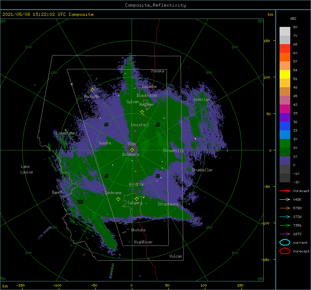The image size is (311, 290).
Task: Click the yellow km label at top right
Action: tap(270, 14)
